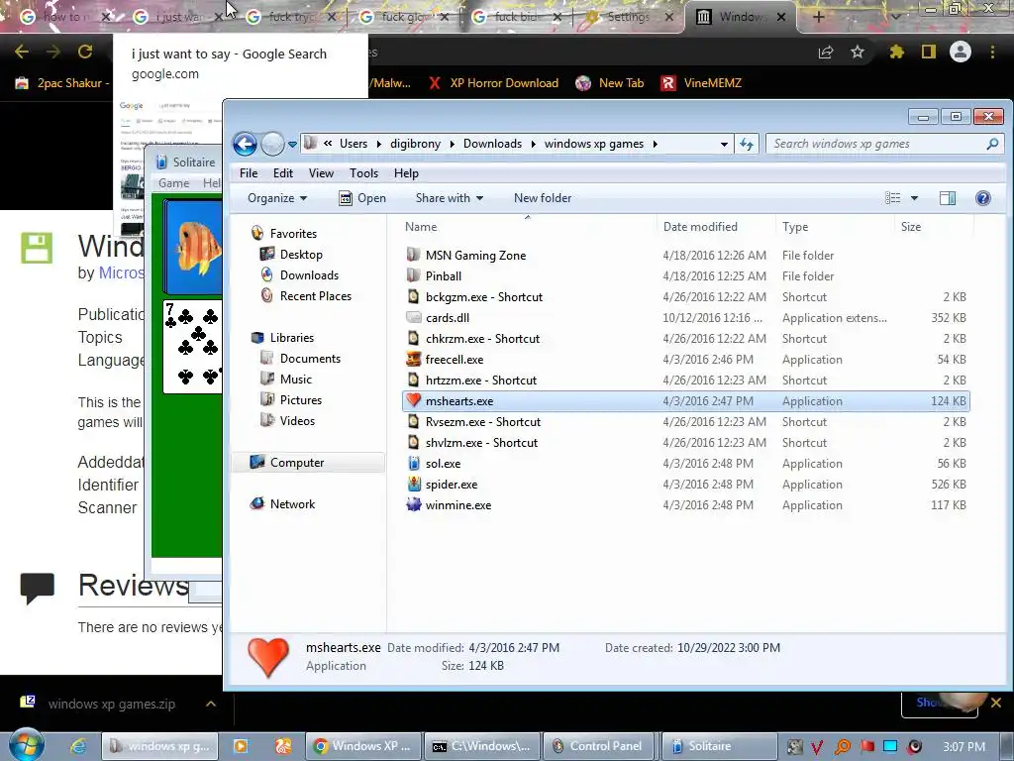Open Documents library
1014x761 pixels.
(310, 359)
